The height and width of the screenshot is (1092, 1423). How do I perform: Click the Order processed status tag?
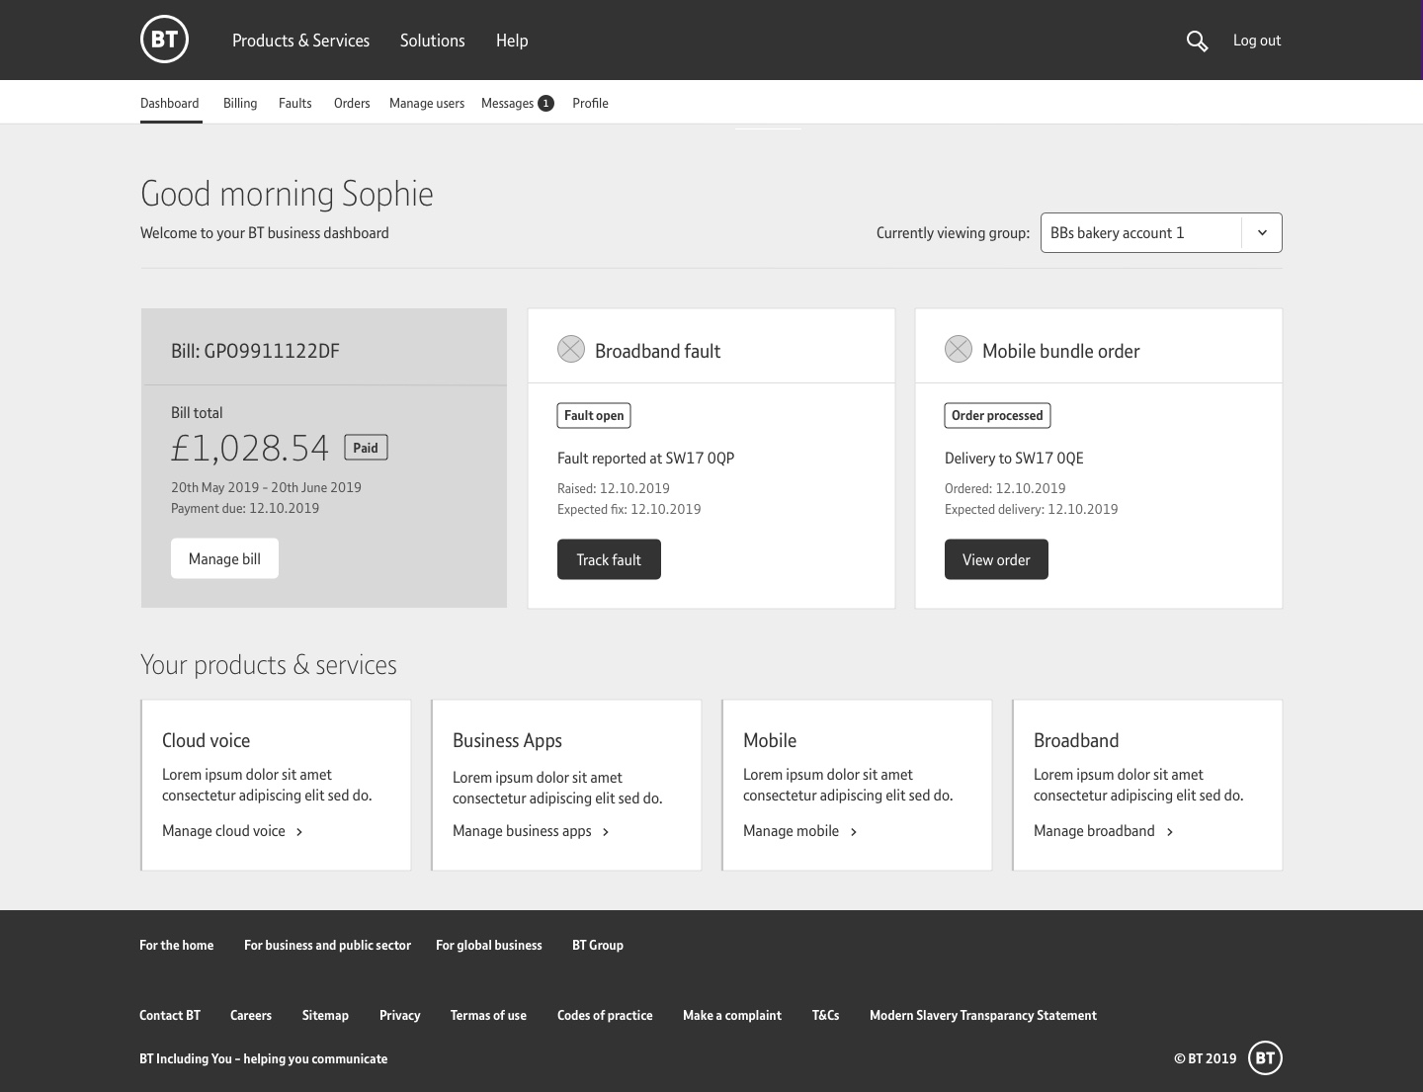coord(997,415)
